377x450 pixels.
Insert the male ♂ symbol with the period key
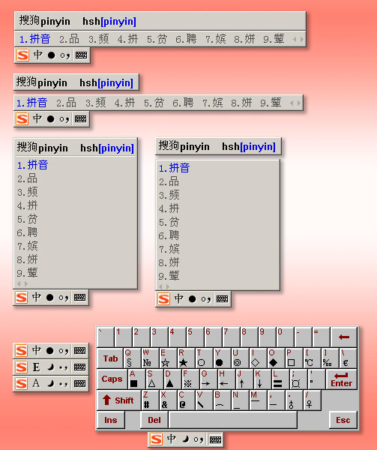[x=294, y=400]
